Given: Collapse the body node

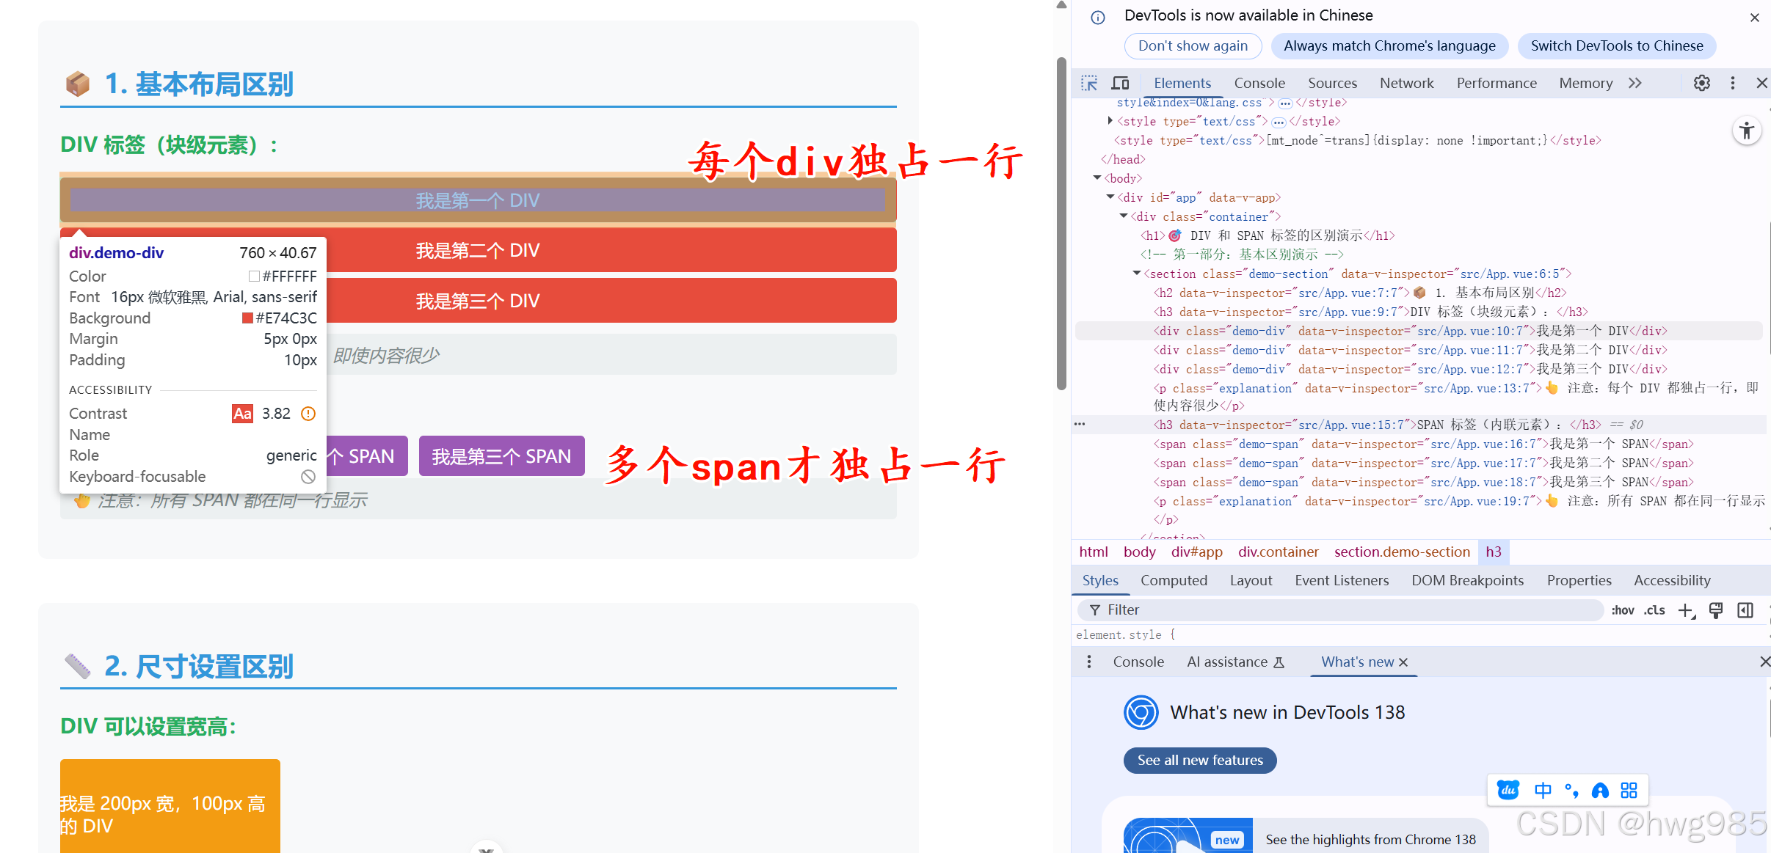Looking at the screenshot, I should tap(1097, 178).
